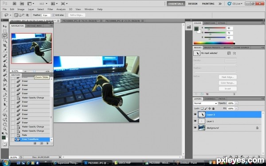Open the Normal blend mode dropdown
The image size is (266, 166).
(x=205, y=103)
